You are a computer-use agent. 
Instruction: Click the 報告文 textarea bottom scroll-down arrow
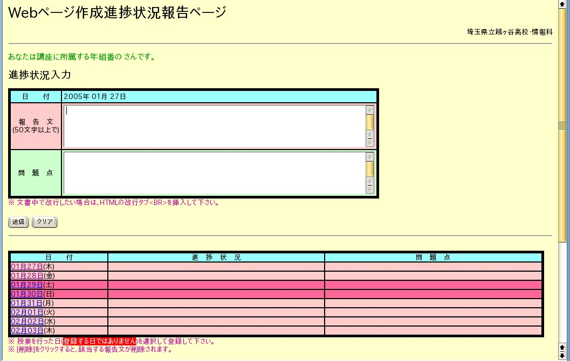(370, 143)
